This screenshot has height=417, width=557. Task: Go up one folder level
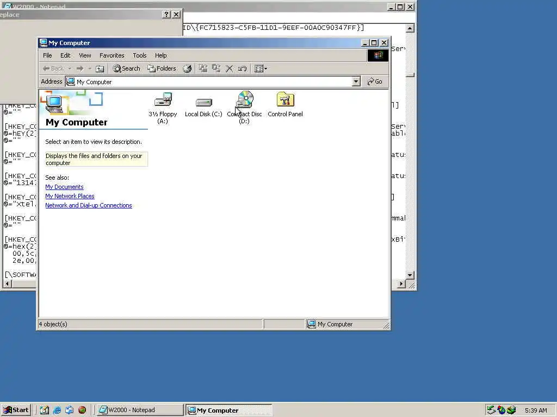tap(100, 68)
